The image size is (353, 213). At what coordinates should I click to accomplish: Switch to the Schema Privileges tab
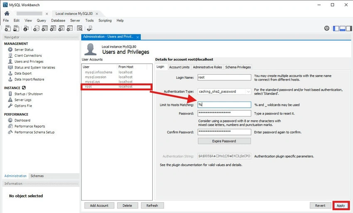238,67
